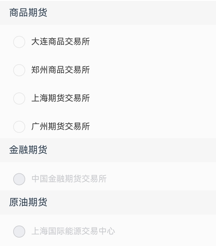Screen dimensions: 216x246
Task: Click the disabled 上海国际能源交易中心 radio button
Action: point(19,232)
